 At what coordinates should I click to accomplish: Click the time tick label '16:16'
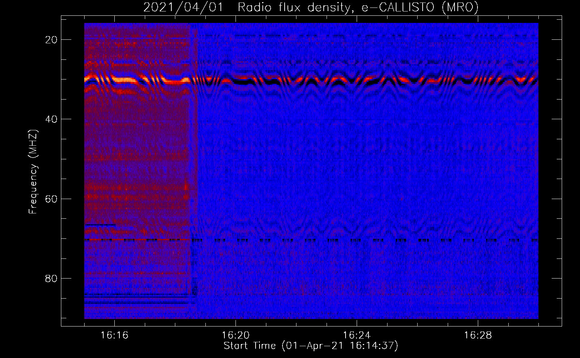[x=114, y=335]
